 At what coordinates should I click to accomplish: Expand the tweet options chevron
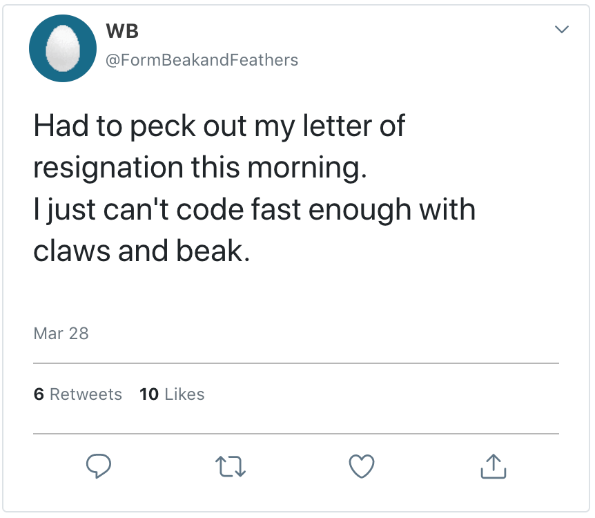coord(562,30)
